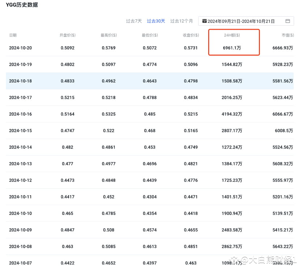300x268 pixels.
Task: Select the 2024-10-20 date cell
Action: [x=21, y=48]
